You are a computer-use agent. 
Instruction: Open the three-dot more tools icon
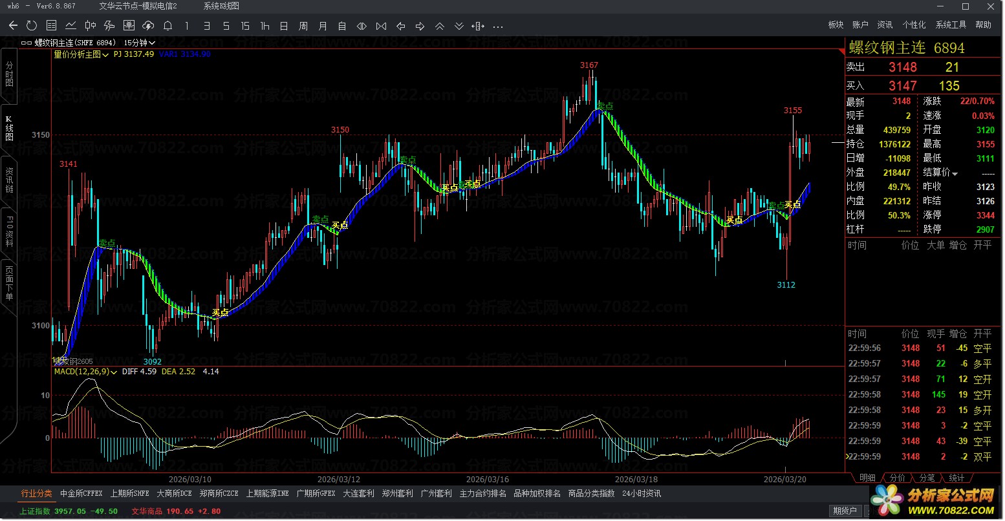coord(497,27)
